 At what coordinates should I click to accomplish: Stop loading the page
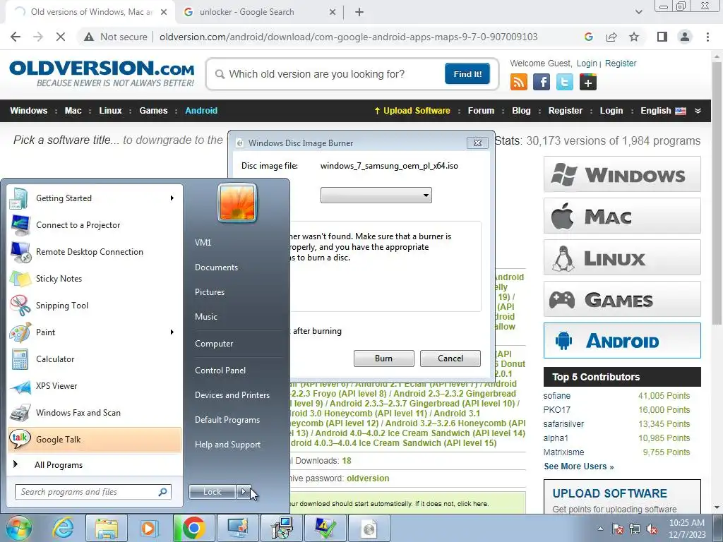(61, 37)
